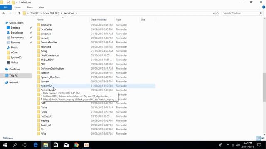The height and width of the screenshot is (149, 266).
Task: Select the SchCache folder icon
Action: 39,29
